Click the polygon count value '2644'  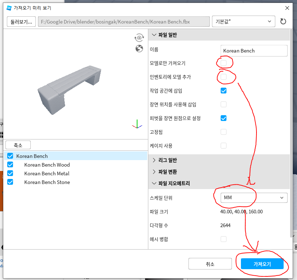225,225
